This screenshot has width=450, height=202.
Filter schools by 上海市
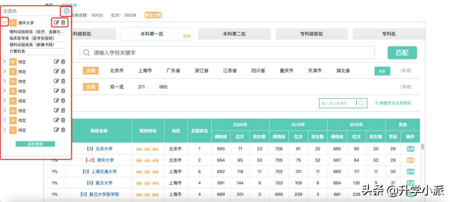(x=145, y=71)
